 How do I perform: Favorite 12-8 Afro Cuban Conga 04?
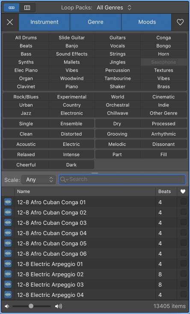(184, 232)
